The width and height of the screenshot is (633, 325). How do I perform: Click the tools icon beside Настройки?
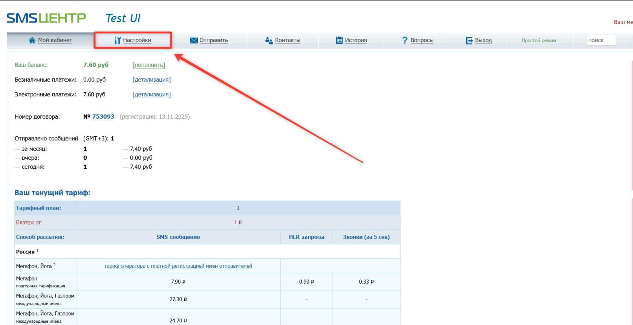118,40
